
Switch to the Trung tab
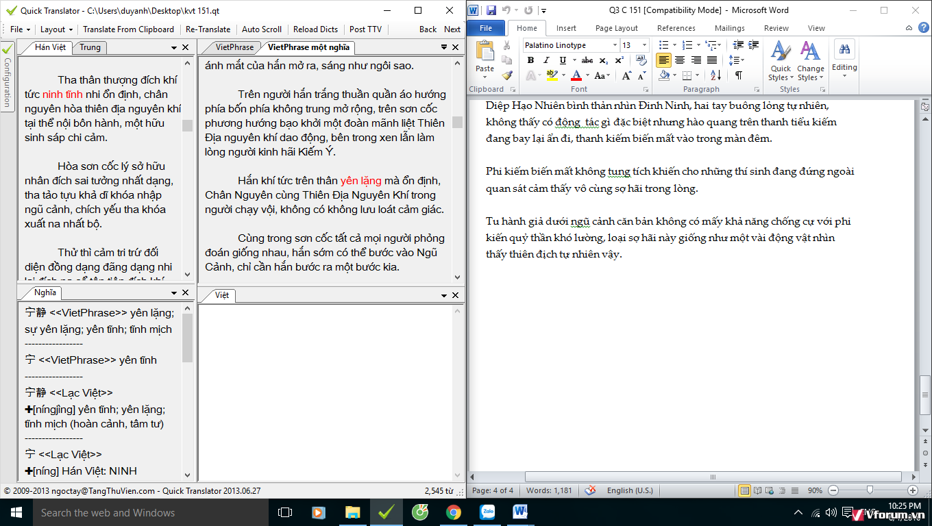(90, 47)
